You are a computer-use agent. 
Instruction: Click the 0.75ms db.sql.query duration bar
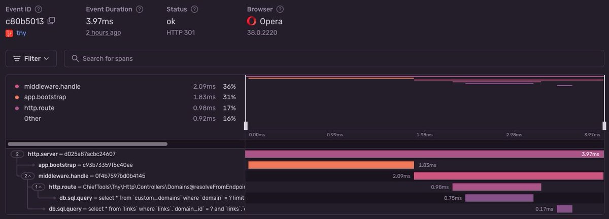499,198
